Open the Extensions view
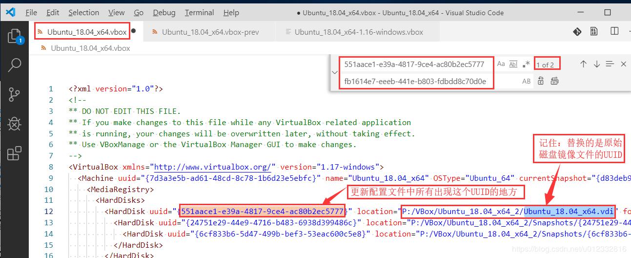 point(15,153)
